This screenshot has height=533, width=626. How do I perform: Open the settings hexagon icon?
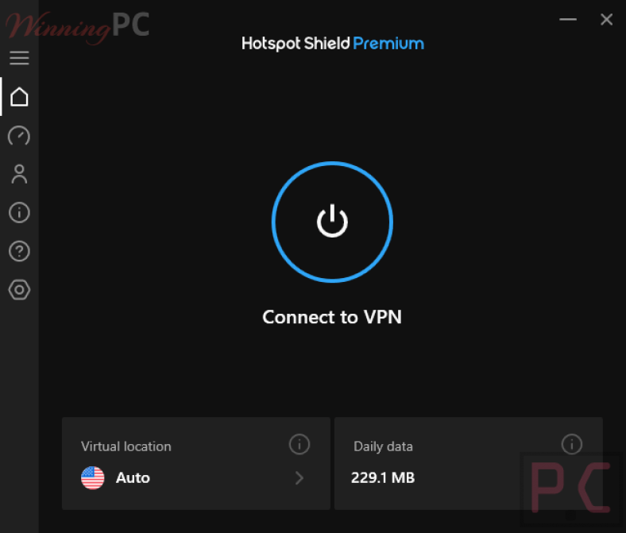click(19, 290)
